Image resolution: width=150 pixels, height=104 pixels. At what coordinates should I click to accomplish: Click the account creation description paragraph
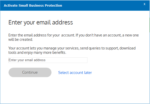pos(73,37)
